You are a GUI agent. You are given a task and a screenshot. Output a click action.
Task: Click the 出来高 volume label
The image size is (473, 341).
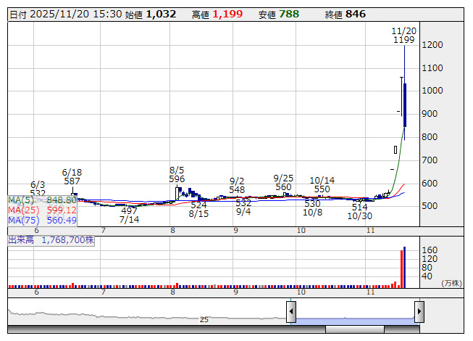[51, 239]
